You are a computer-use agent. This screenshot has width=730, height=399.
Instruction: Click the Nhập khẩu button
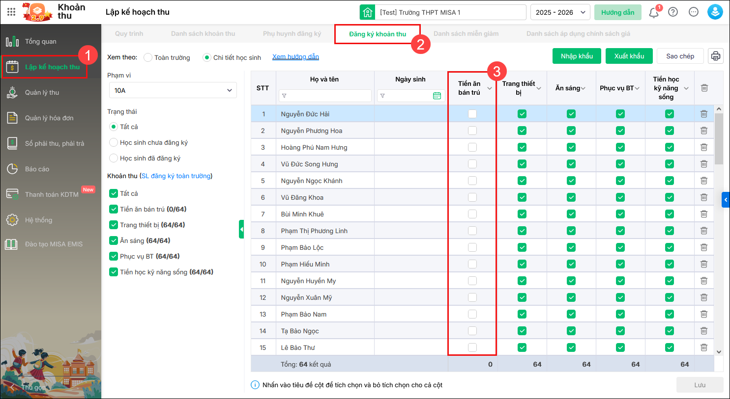[577, 56]
